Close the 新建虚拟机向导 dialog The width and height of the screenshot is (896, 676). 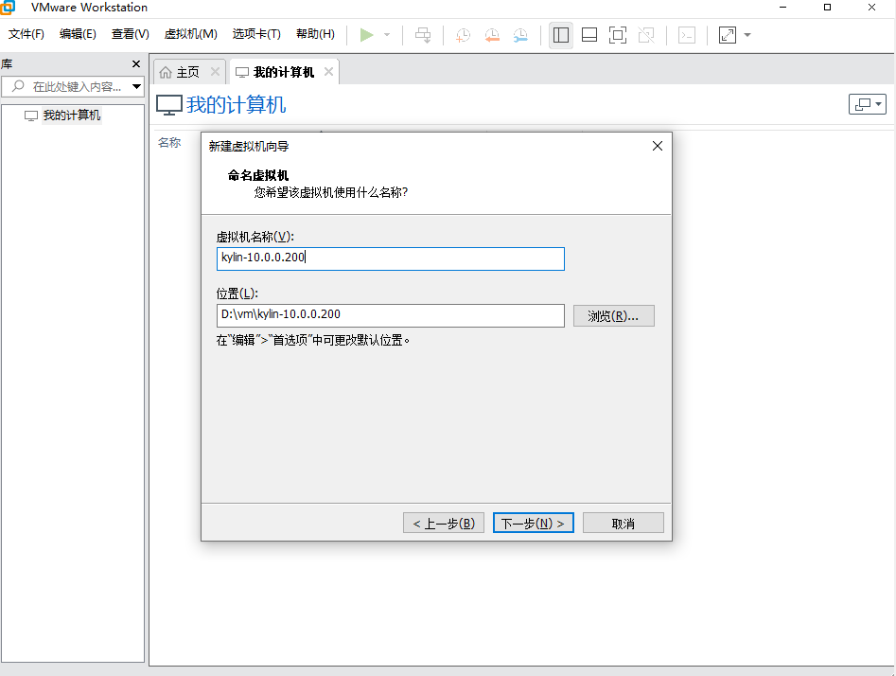tap(658, 146)
